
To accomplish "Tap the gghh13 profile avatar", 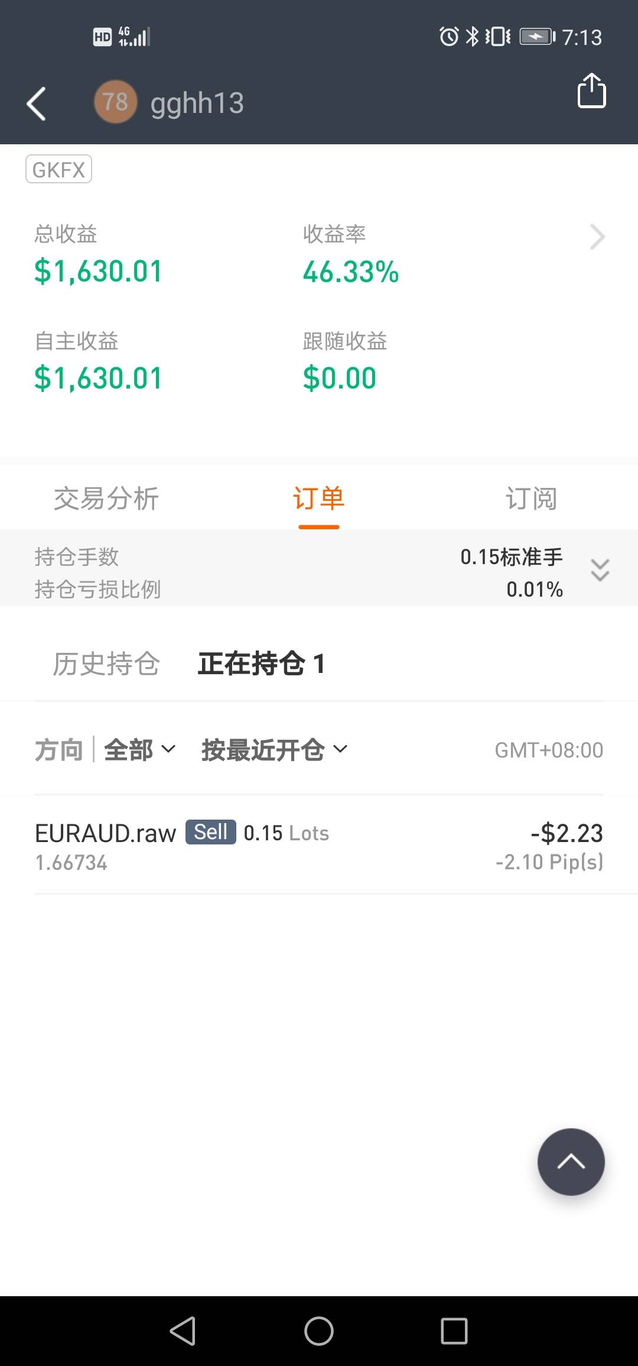I will coord(115,102).
